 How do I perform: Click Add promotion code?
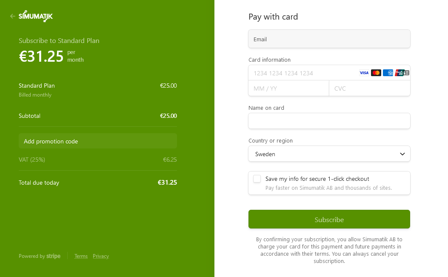coord(97,141)
